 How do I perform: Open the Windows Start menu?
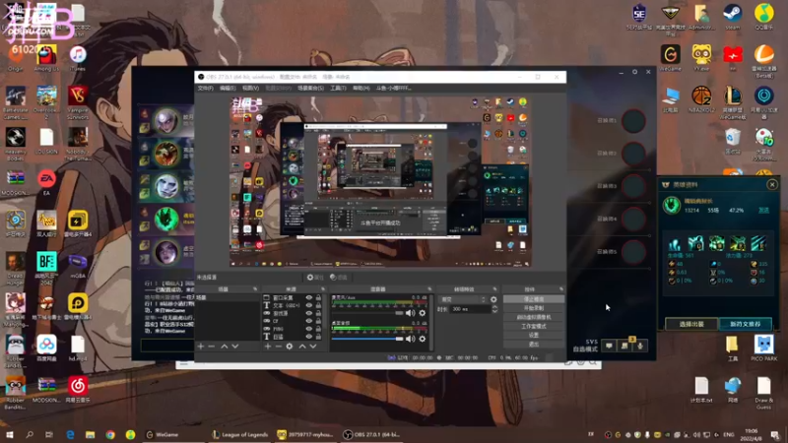[10, 434]
